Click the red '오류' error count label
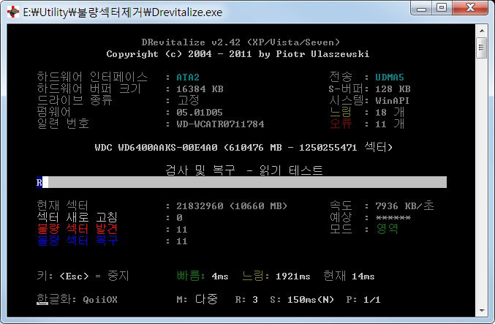The width and height of the screenshot is (495, 324). pos(341,124)
